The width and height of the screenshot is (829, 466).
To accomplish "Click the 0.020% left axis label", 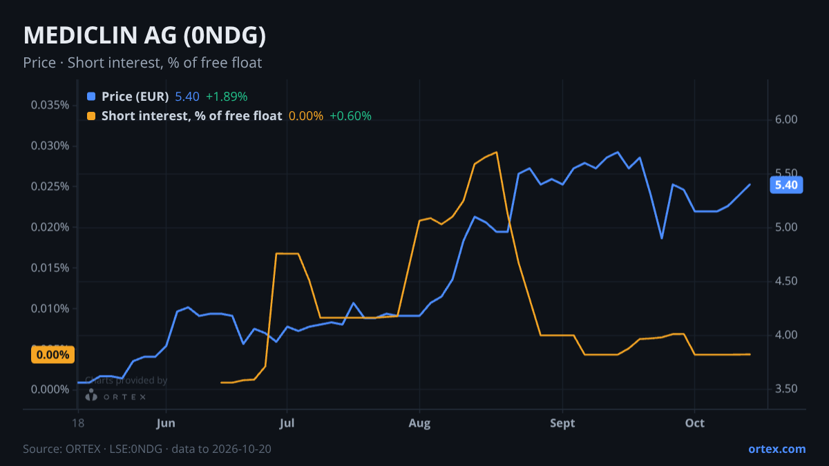I will point(50,227).
